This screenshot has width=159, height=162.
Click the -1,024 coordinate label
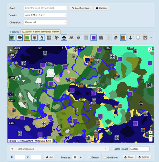(x=17, y=48)
